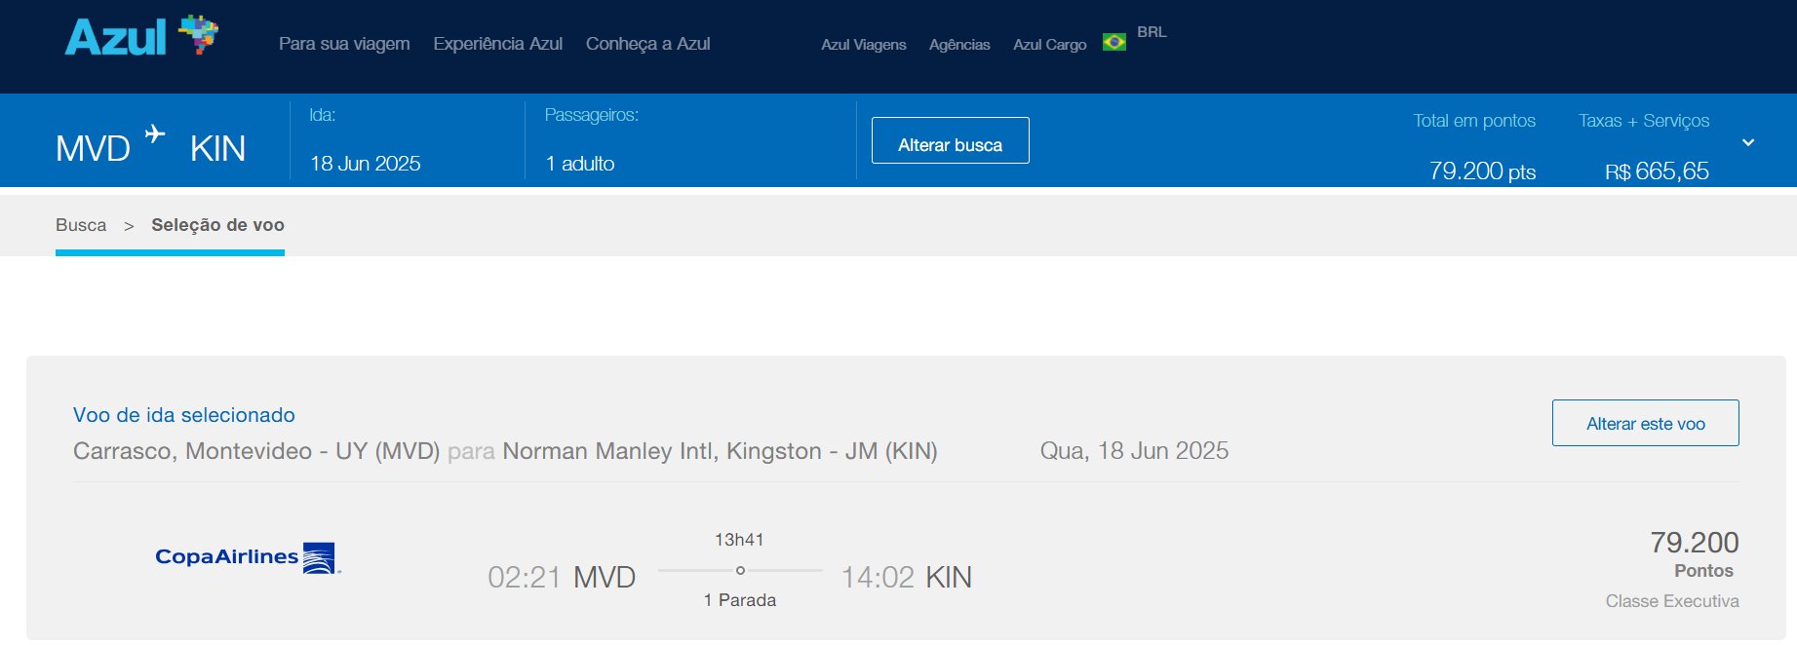Open the BRL currency selector

point(1152,32)
